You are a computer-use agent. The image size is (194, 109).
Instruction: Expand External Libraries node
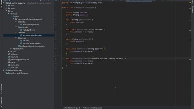click(4, 70)
